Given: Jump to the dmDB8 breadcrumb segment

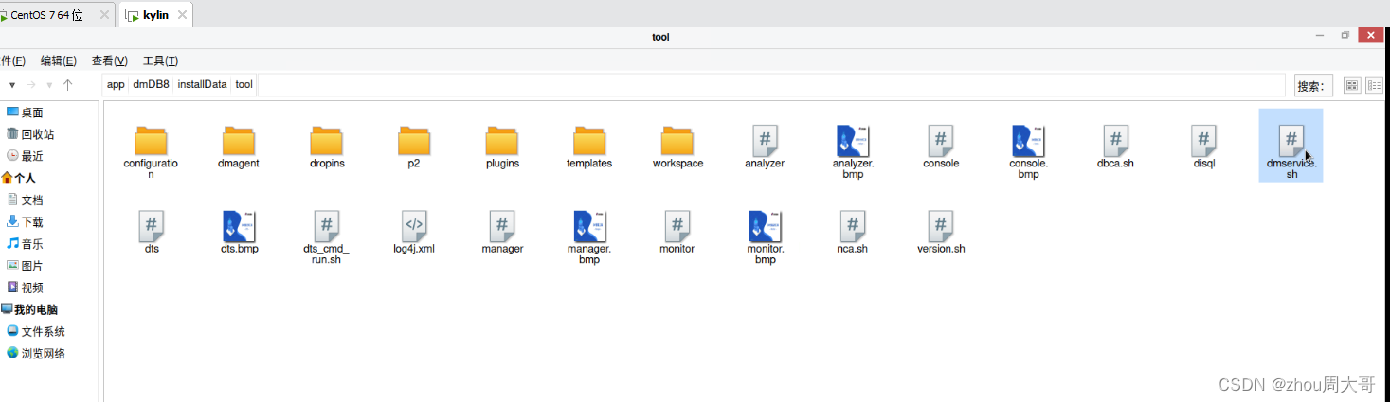Looking at the screenshot, I should click(x=152, y=84).
